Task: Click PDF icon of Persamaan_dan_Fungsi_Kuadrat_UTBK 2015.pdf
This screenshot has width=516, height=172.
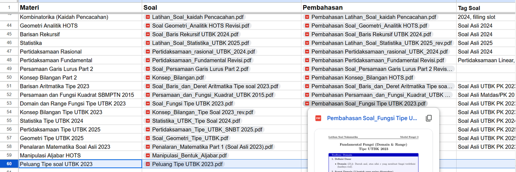Action: [147, 95]
